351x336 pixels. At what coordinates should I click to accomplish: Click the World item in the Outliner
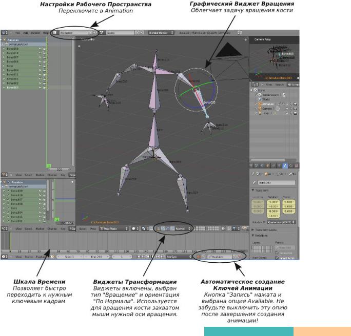266,99
